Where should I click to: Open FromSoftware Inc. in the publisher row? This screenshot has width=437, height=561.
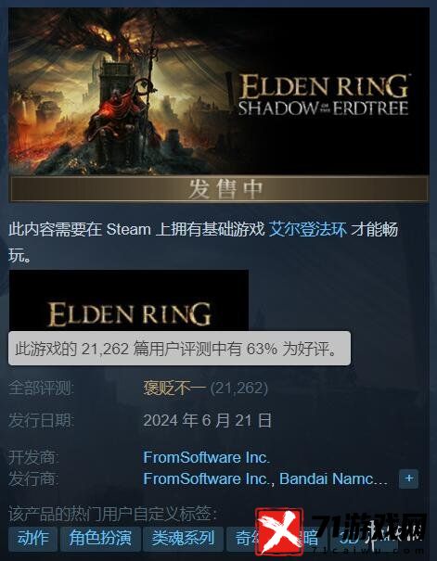pos(207,478)
